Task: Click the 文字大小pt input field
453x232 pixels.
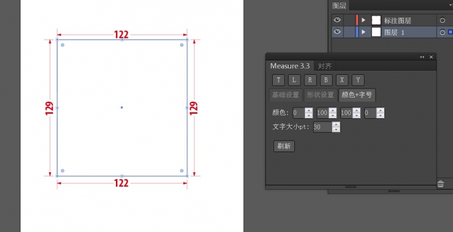Action: click(323, 127)
